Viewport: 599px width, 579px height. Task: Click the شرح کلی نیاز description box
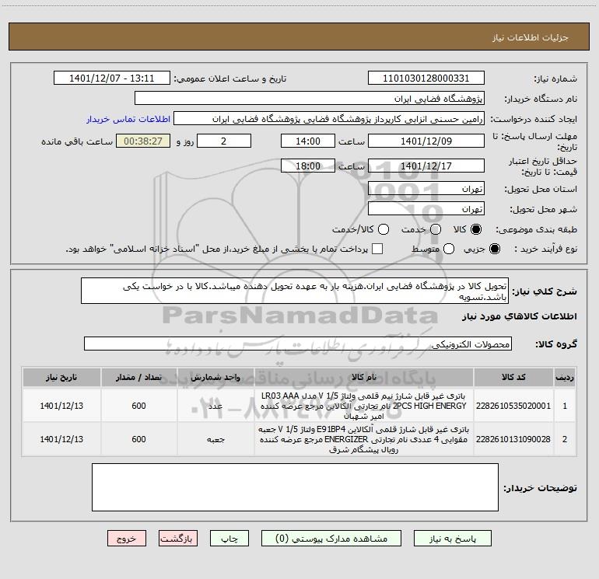(x=295, y=291)
